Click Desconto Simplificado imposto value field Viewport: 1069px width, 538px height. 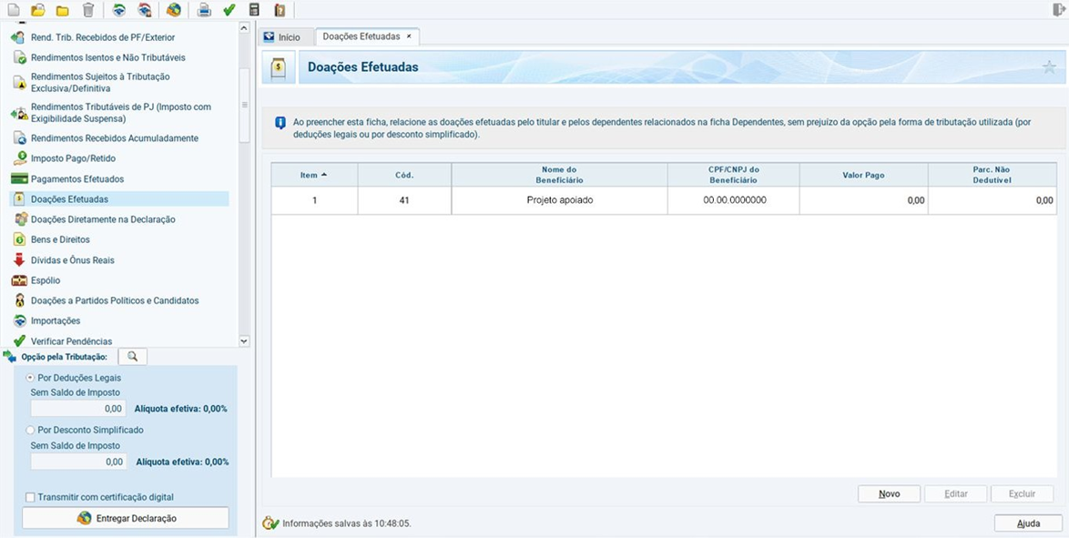click(78, 462)
